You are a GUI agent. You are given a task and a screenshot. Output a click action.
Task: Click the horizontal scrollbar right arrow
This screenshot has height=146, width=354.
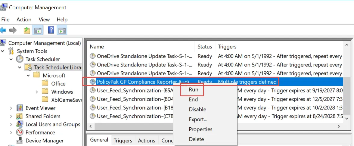(x=339, y=126)
